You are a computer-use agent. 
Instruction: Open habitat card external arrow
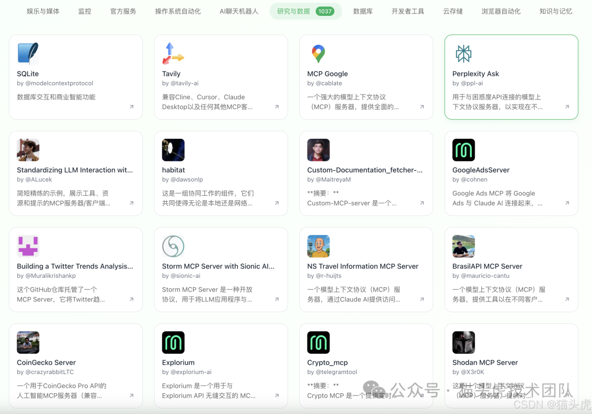point(277,203)
